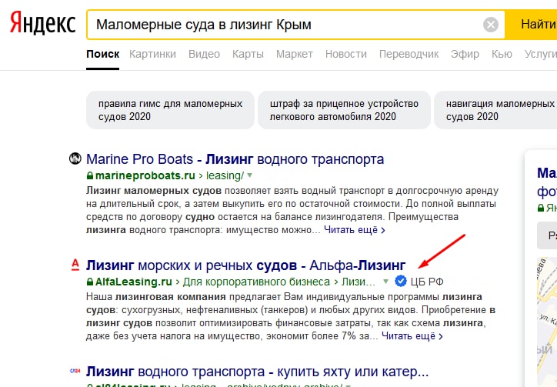Click the map thumbnail in the right panel
The image size is (557, 387).
tap(547, 322)
